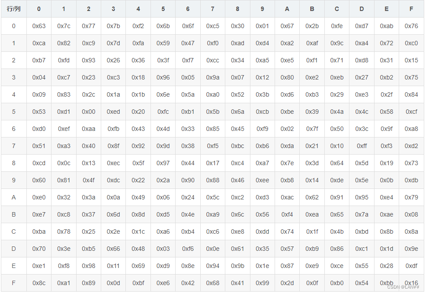This screenshot has width=426, height=293.
Task: Select the 0xdb cell in row 9
Action: click(411, 180)
